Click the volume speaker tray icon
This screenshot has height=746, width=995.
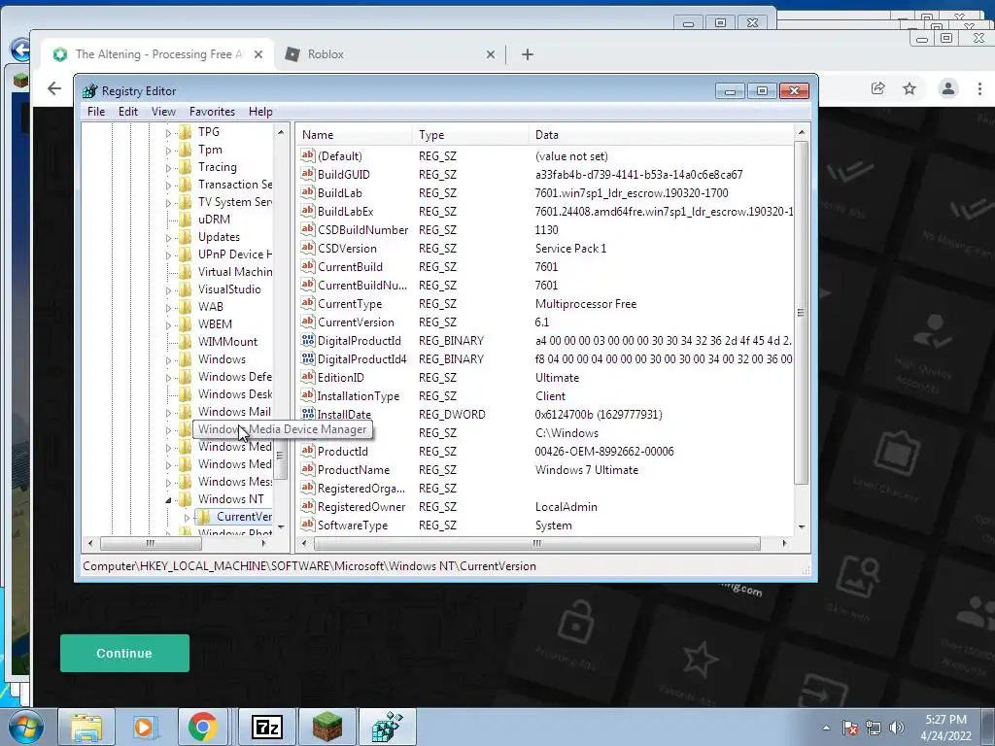click(x=897, y=728)
